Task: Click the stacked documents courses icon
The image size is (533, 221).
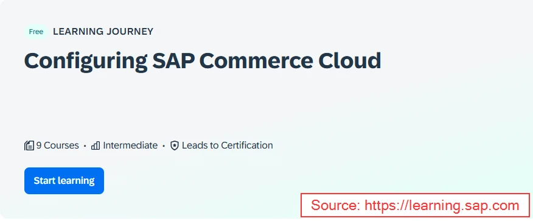Action: pyautogui.click(x=29, y=146)
